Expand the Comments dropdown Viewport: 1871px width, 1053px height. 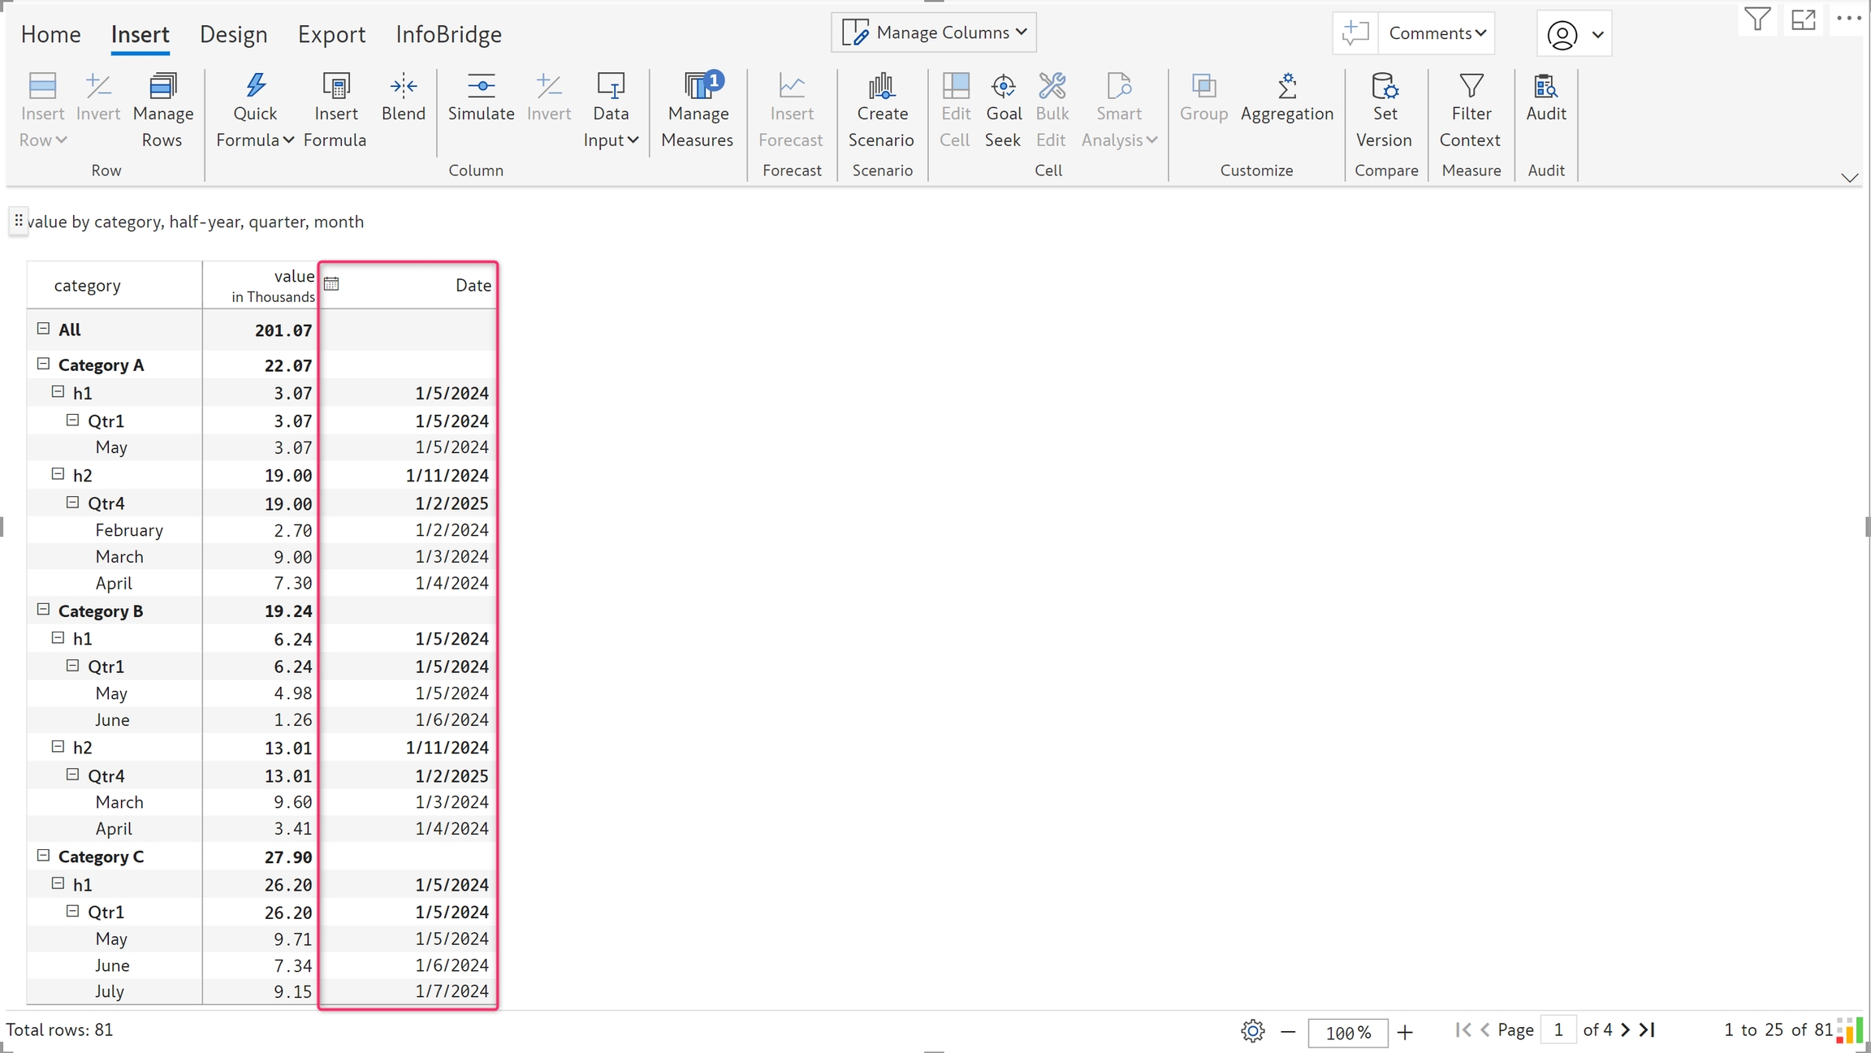click(x=1437, y=33)
